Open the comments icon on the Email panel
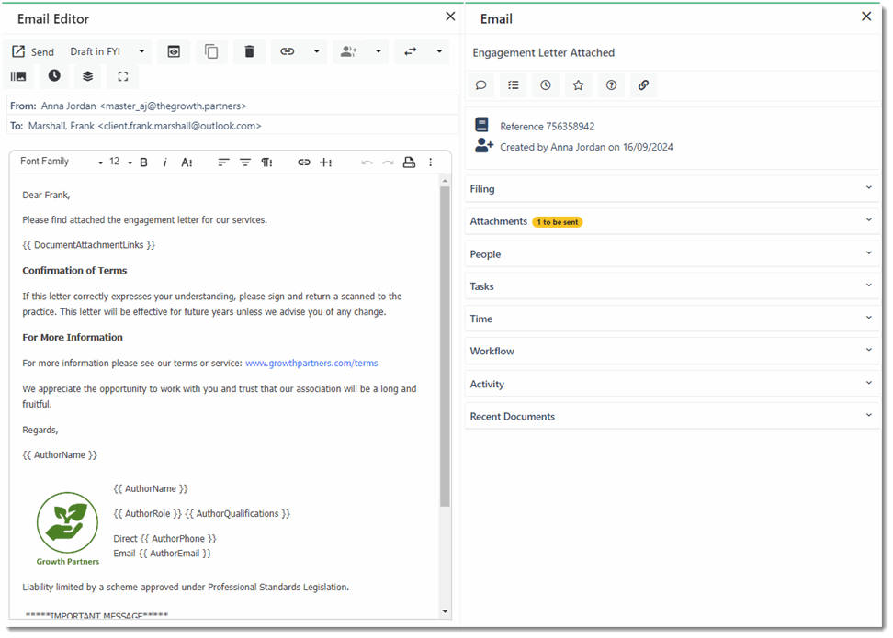893x638 pixels. [480, 84]
